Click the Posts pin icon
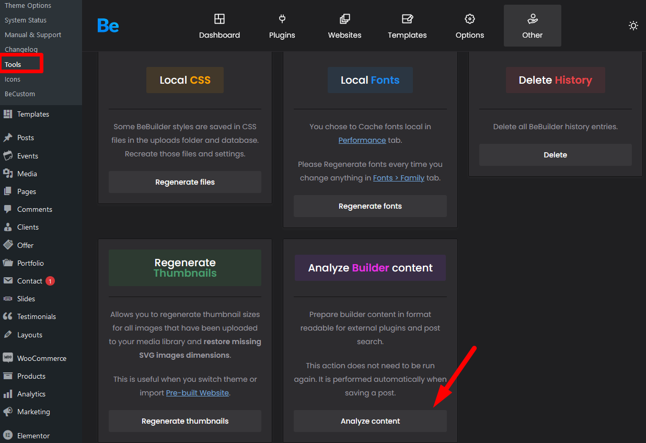Viewport: 646px width, 443px height. click(x=8, y=138)
